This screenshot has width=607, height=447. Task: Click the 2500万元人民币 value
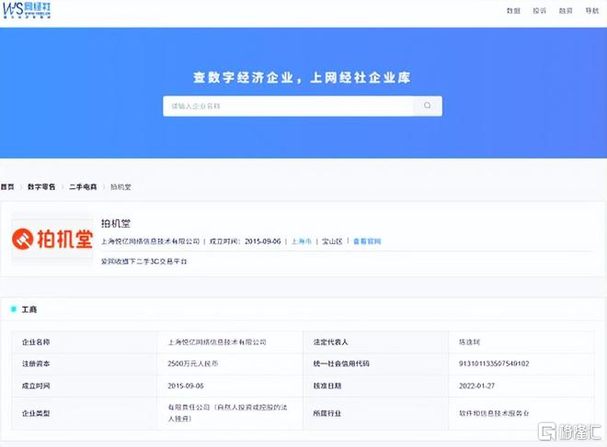[x=193, y=363]
